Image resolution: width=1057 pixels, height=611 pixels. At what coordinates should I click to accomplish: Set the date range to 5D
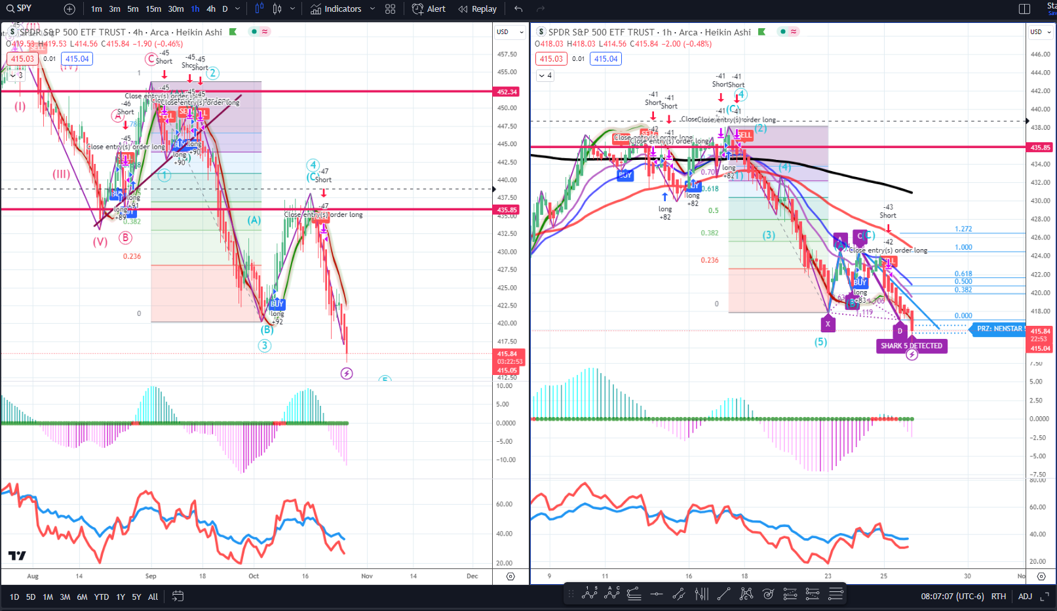(31, 597)
